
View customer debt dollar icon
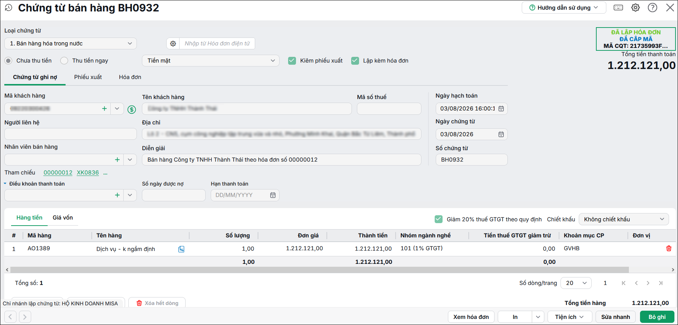pos(132,109)
